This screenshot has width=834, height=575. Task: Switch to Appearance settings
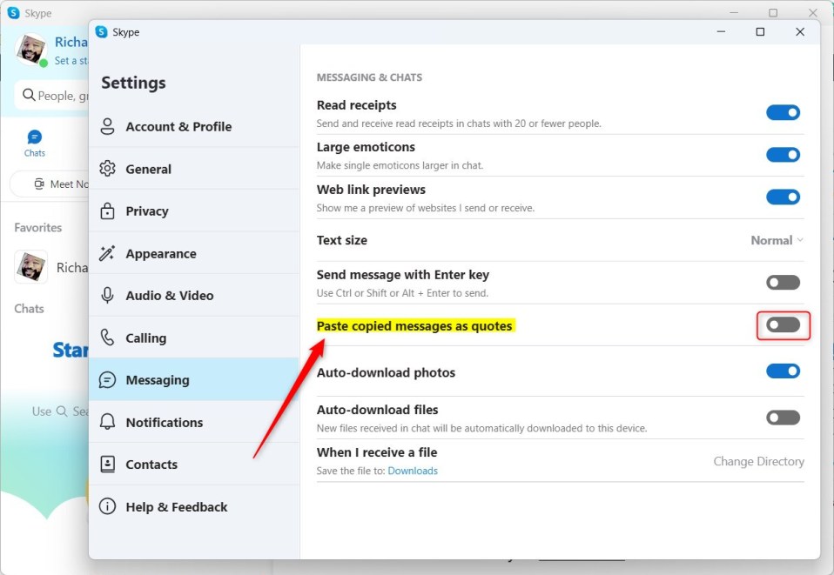coord(193,253)
